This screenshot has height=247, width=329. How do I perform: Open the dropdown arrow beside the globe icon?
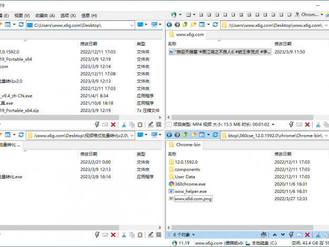coord(180,15)
